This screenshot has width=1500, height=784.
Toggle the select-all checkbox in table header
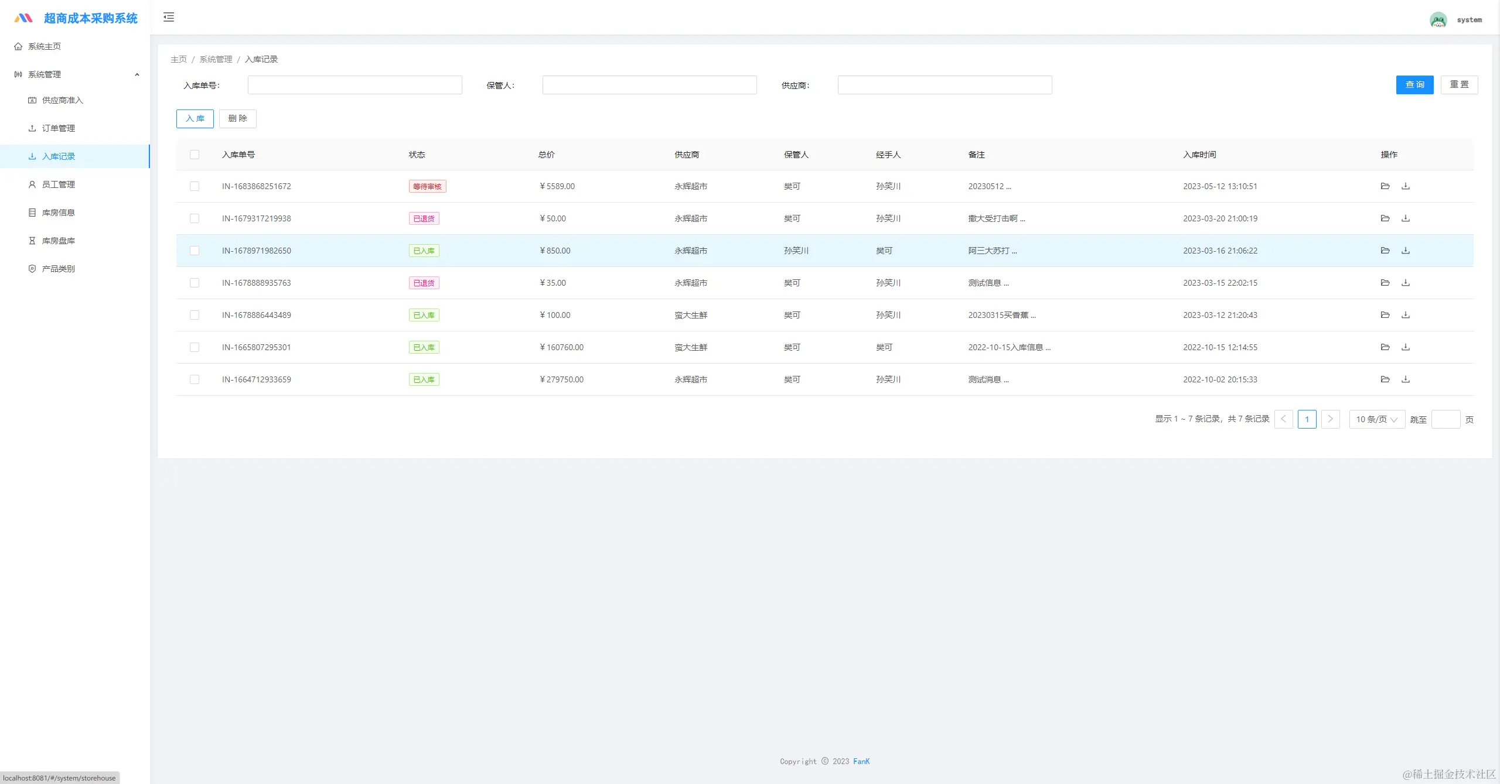coord(195,155)
